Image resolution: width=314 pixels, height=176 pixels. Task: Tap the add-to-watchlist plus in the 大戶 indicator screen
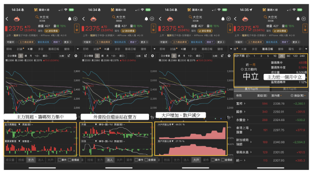point(229,19)
